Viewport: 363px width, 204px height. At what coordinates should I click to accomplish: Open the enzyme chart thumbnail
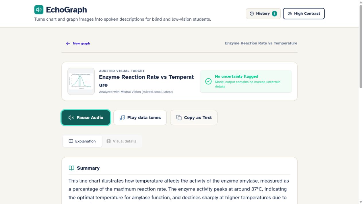click(x=81, y=81)
